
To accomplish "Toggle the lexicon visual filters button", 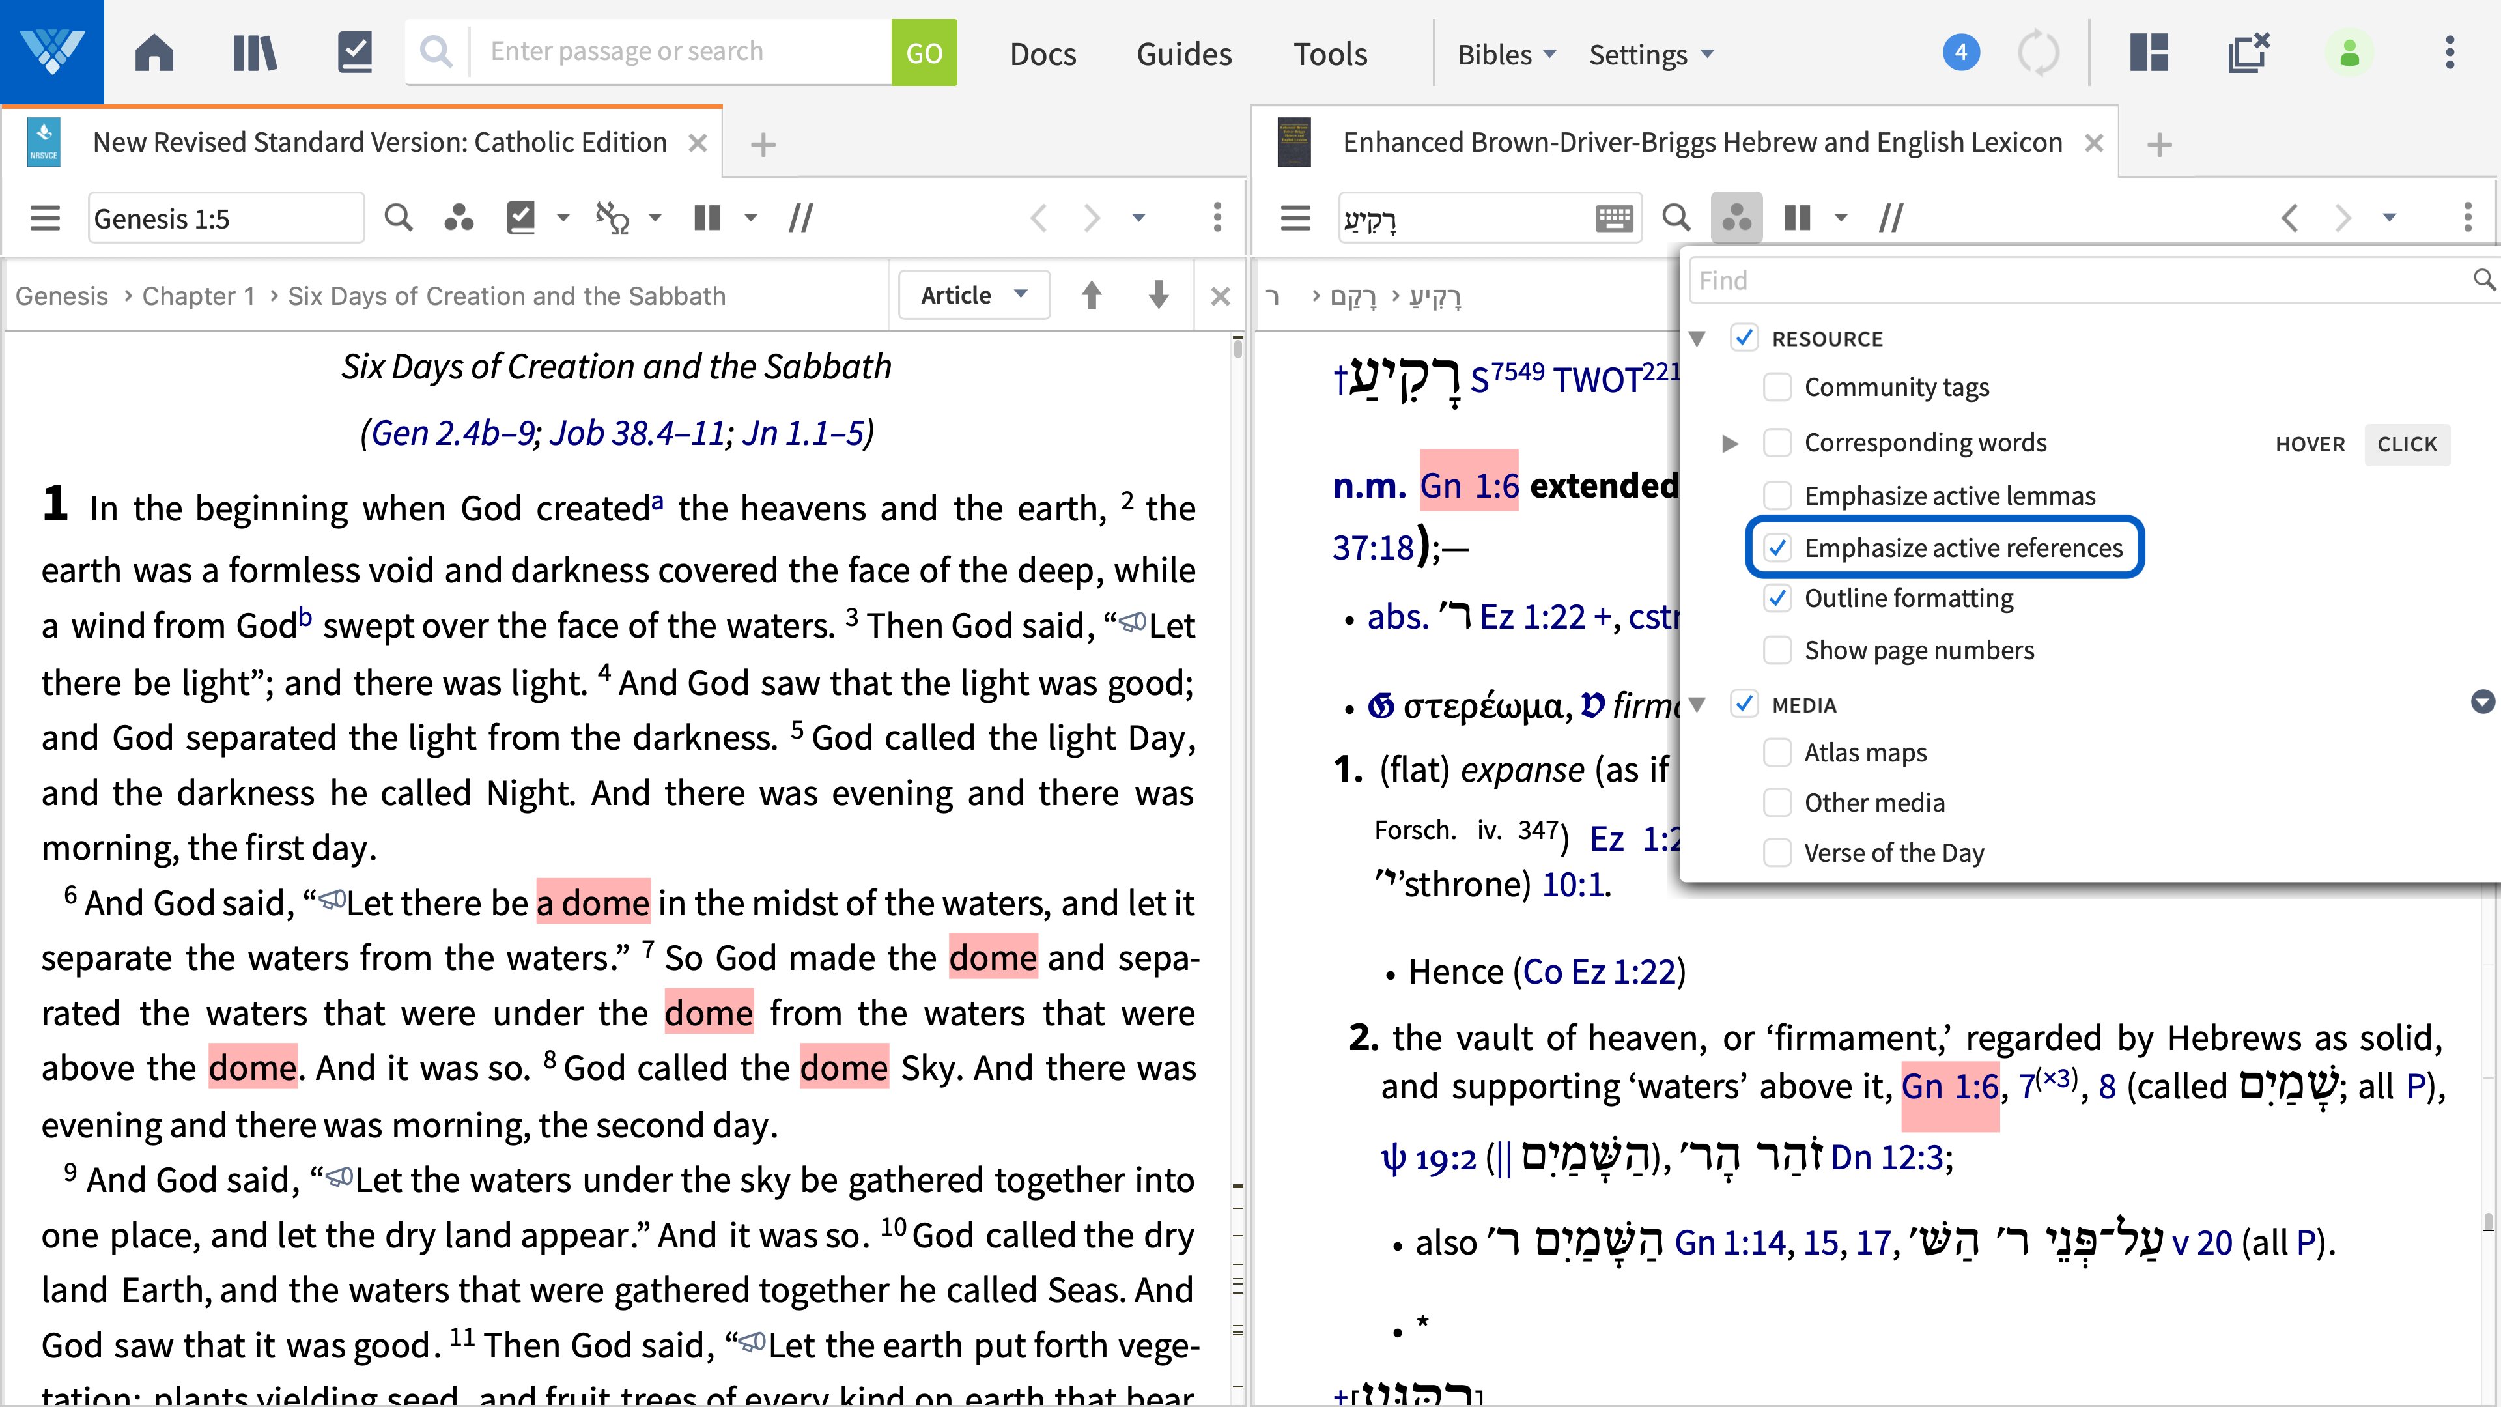I will tap(1736, 218).
